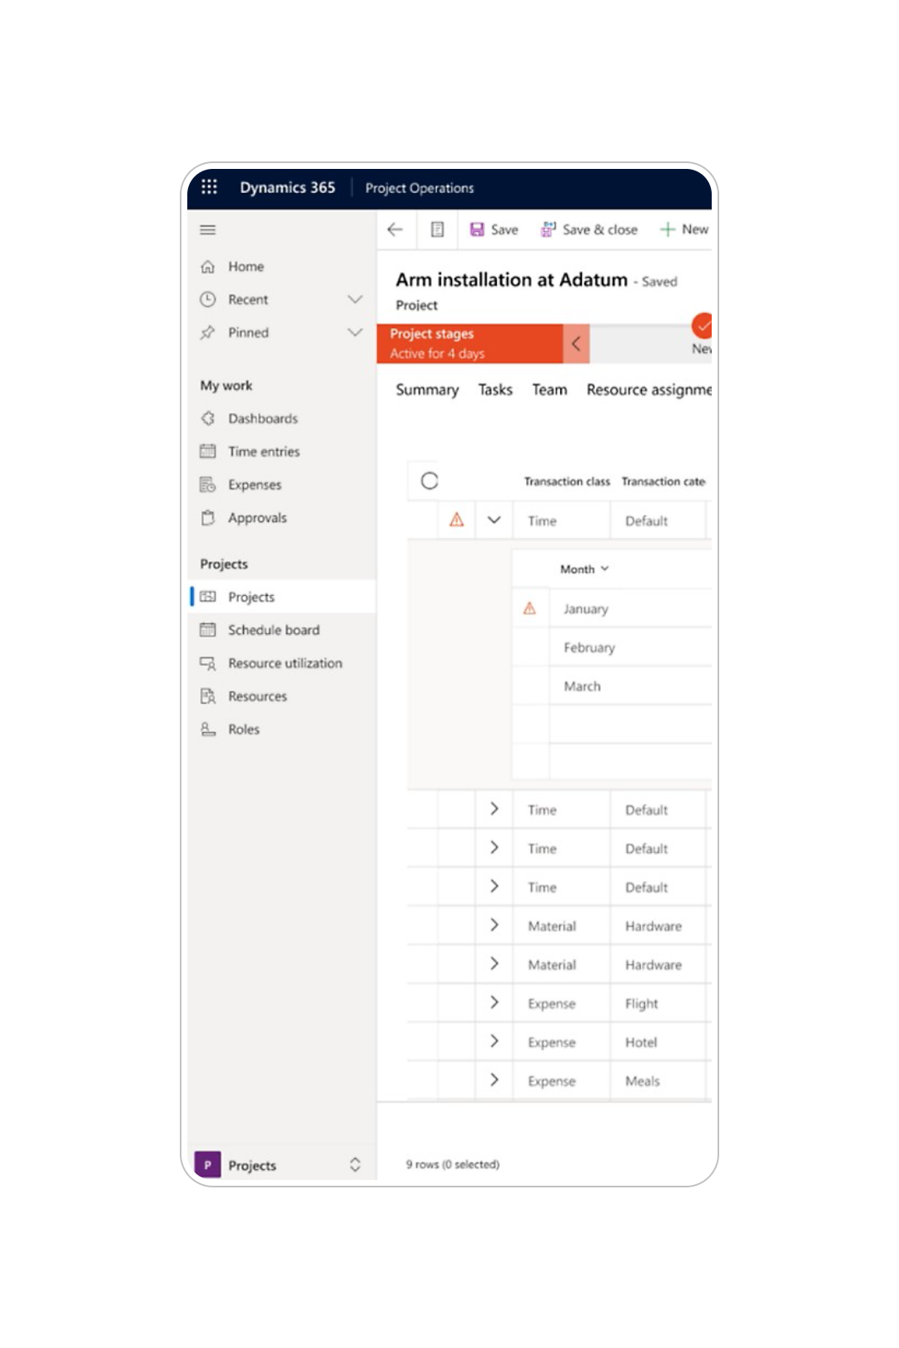Click the grid select-all circle
899x1348 pixels.
pyautogui.click(x=430, y=481)
